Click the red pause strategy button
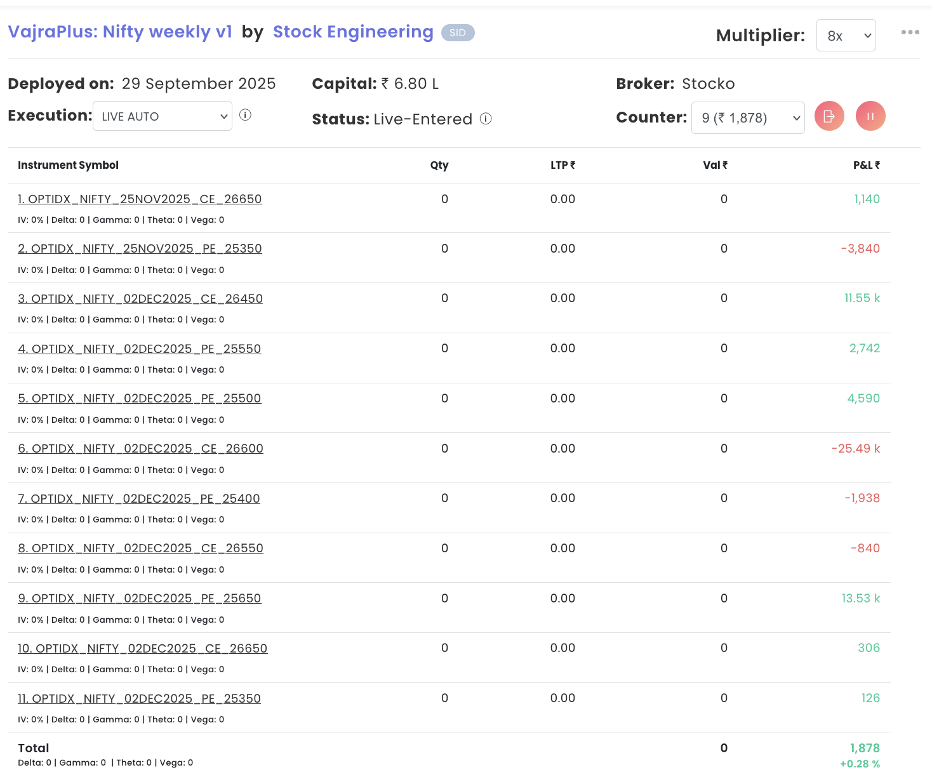The image size is (932, 777). 870,116
